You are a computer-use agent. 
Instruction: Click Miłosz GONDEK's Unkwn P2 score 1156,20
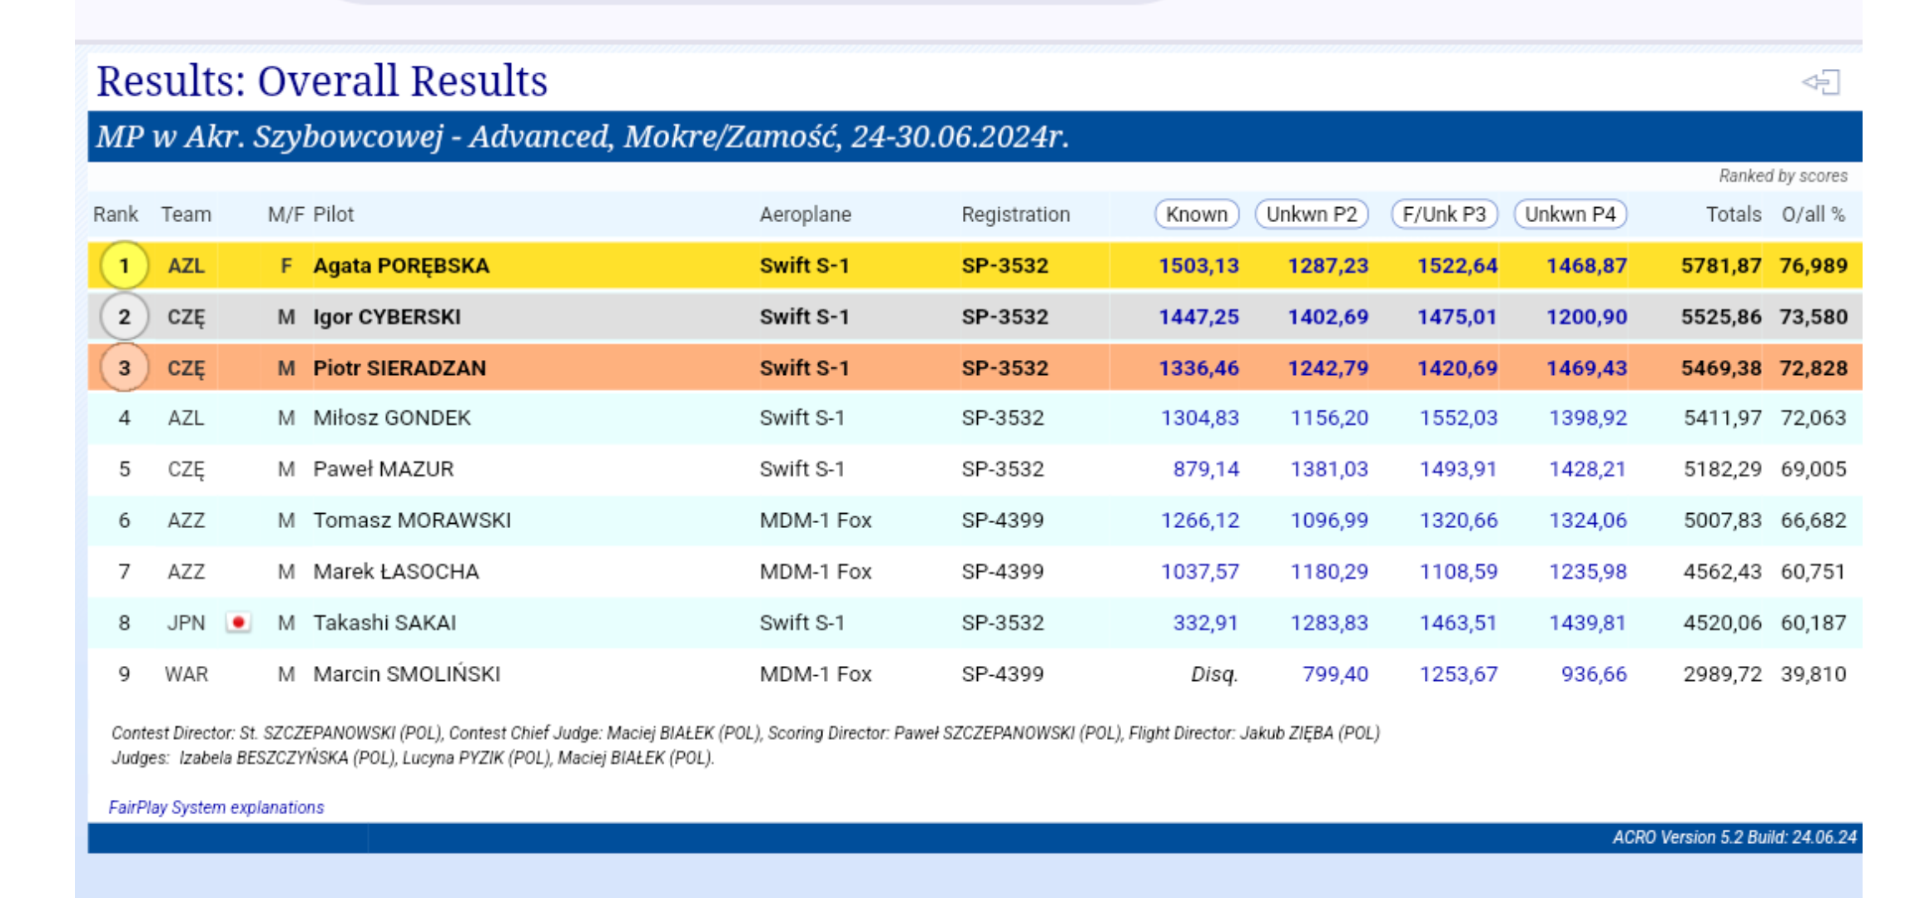tap(1329, 418)
